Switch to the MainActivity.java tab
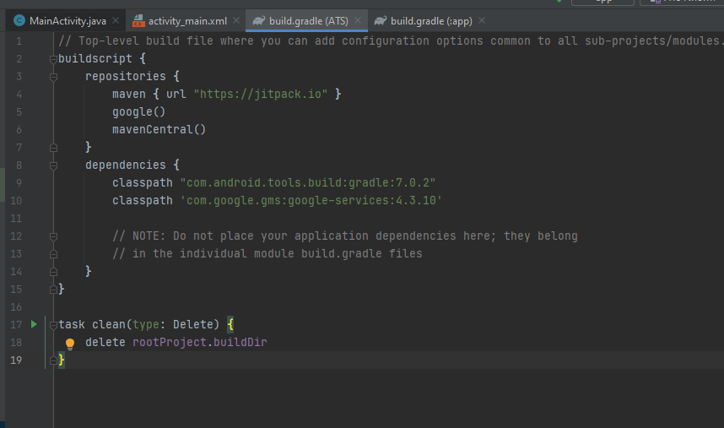 coord(68,21)
